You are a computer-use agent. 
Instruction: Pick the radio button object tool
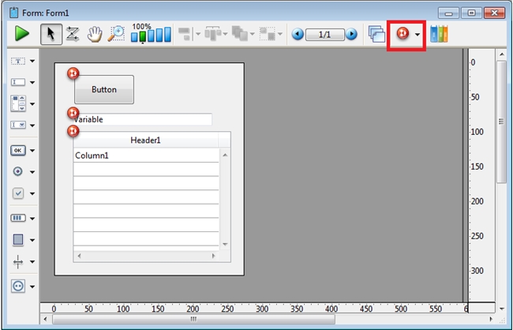coord(17,171)
